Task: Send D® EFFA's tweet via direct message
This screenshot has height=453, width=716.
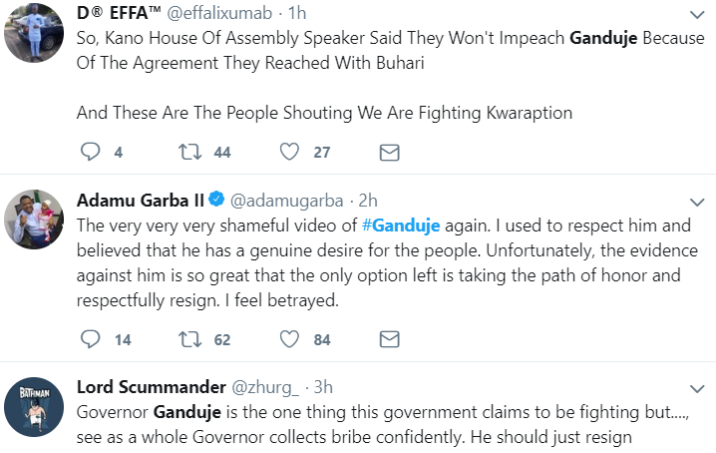Action: point(390,153)
